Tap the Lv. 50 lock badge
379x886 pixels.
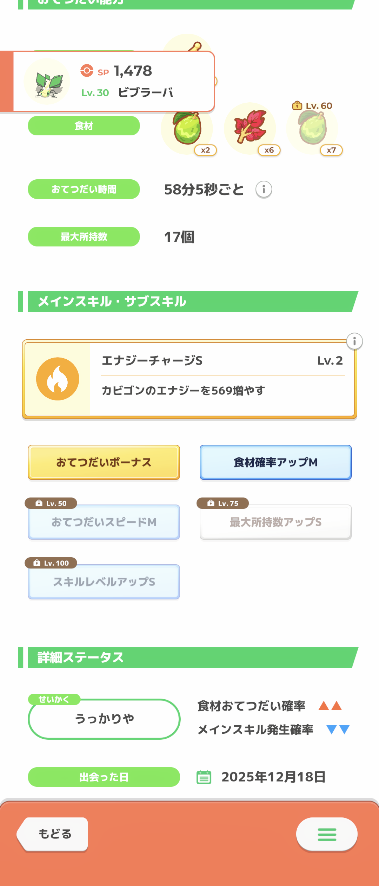pos(51,503)
